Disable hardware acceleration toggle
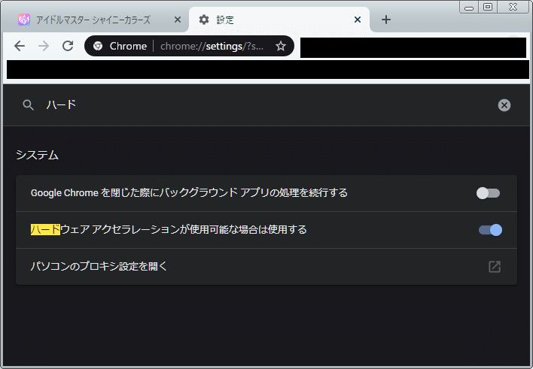This screenshot has height=369, width=533. (x=490, y=230)
